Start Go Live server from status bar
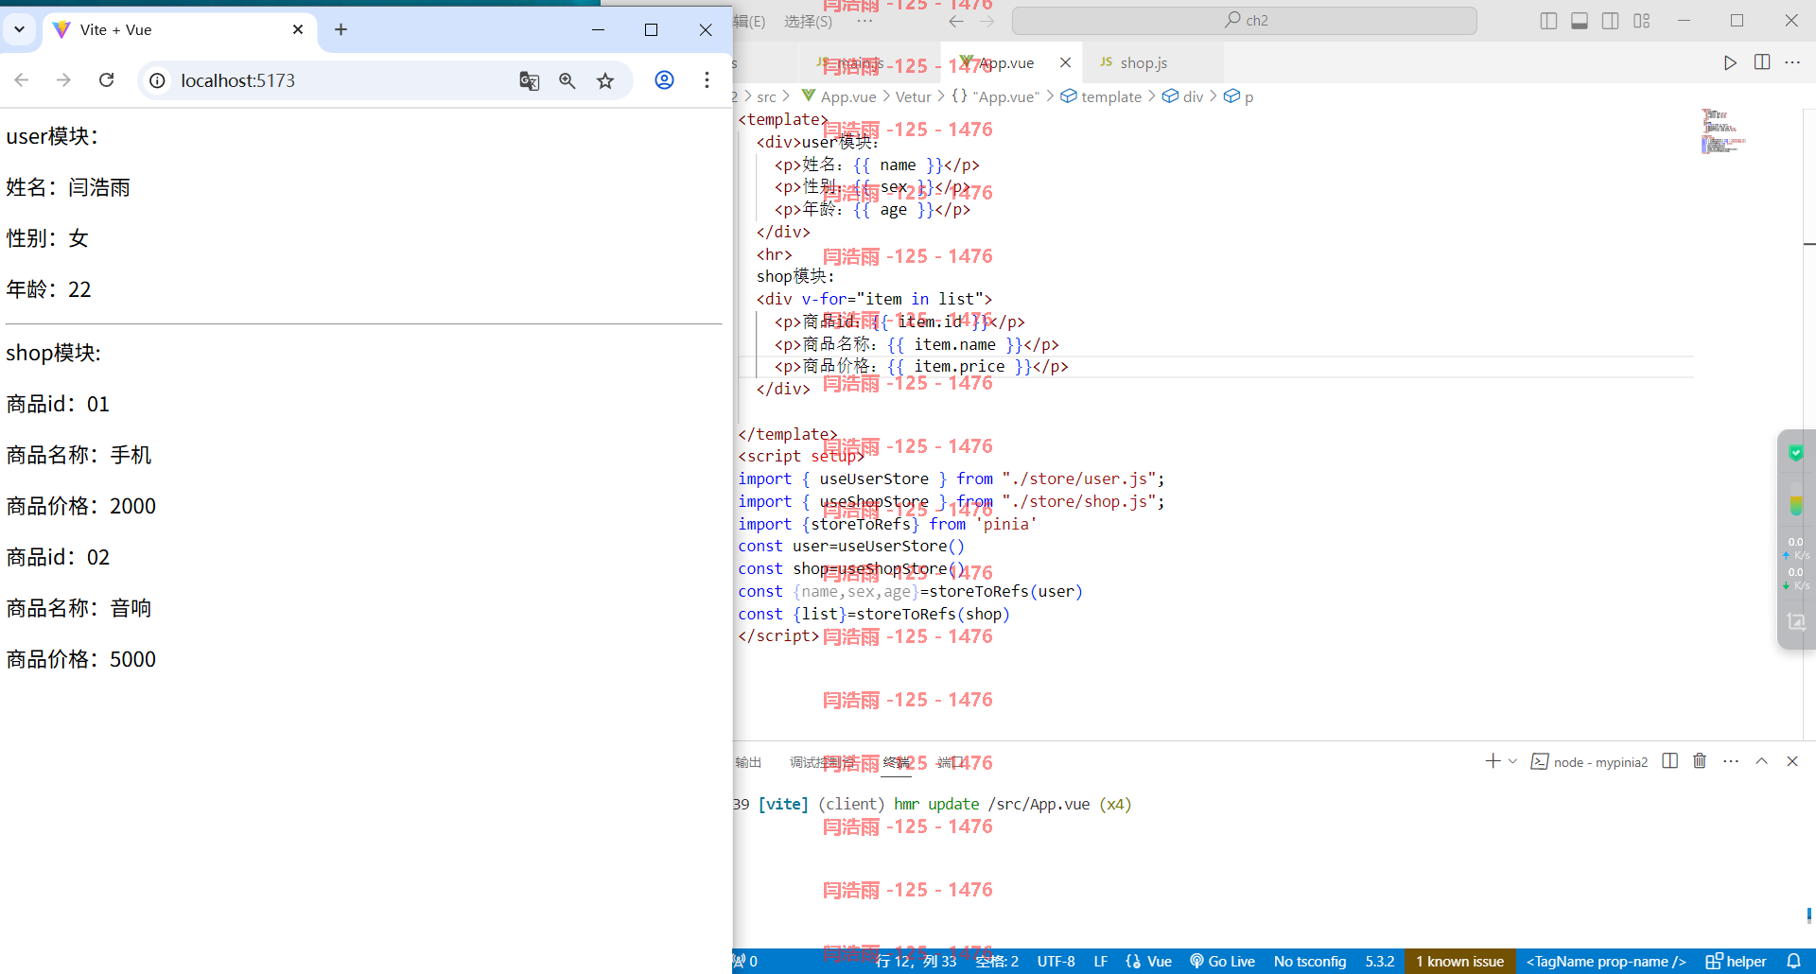This screenshot has height=974, width=1816. (1222, 962)
